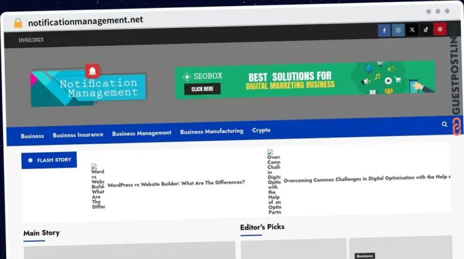Open the TikTok social icon
The height and width of the screenshot is (259, 464).
pos(426,29)
